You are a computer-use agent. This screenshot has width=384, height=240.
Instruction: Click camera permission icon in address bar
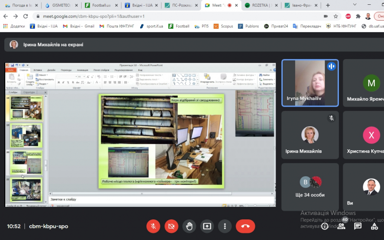point(326,16)
